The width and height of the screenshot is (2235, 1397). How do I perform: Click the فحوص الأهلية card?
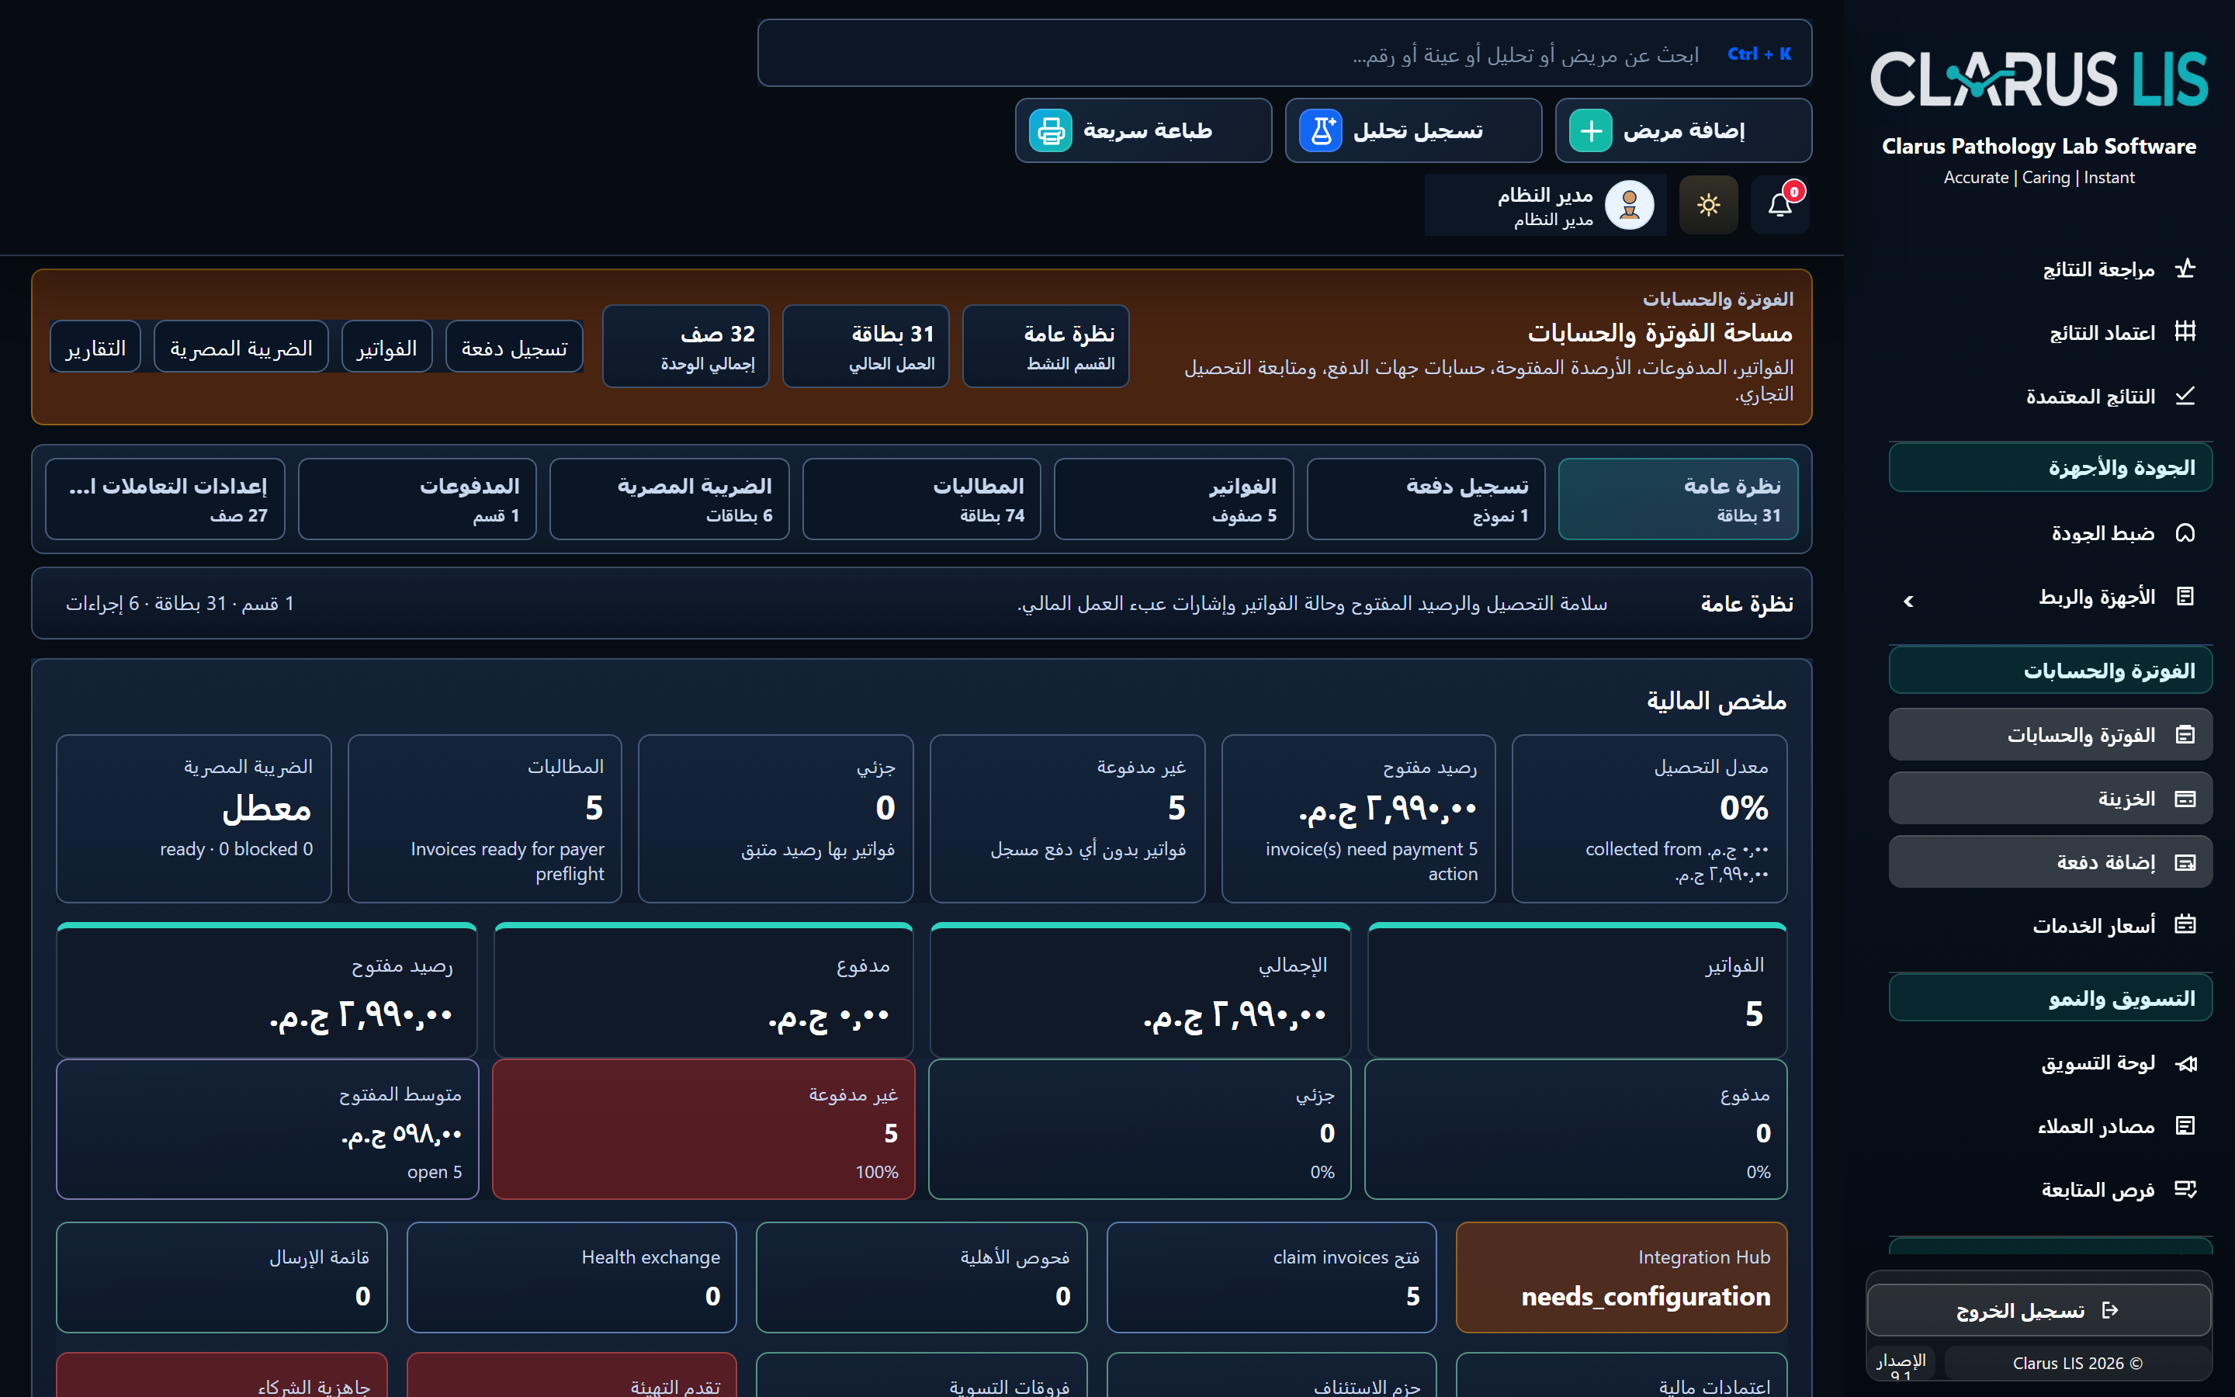(x=922, y=1277)
